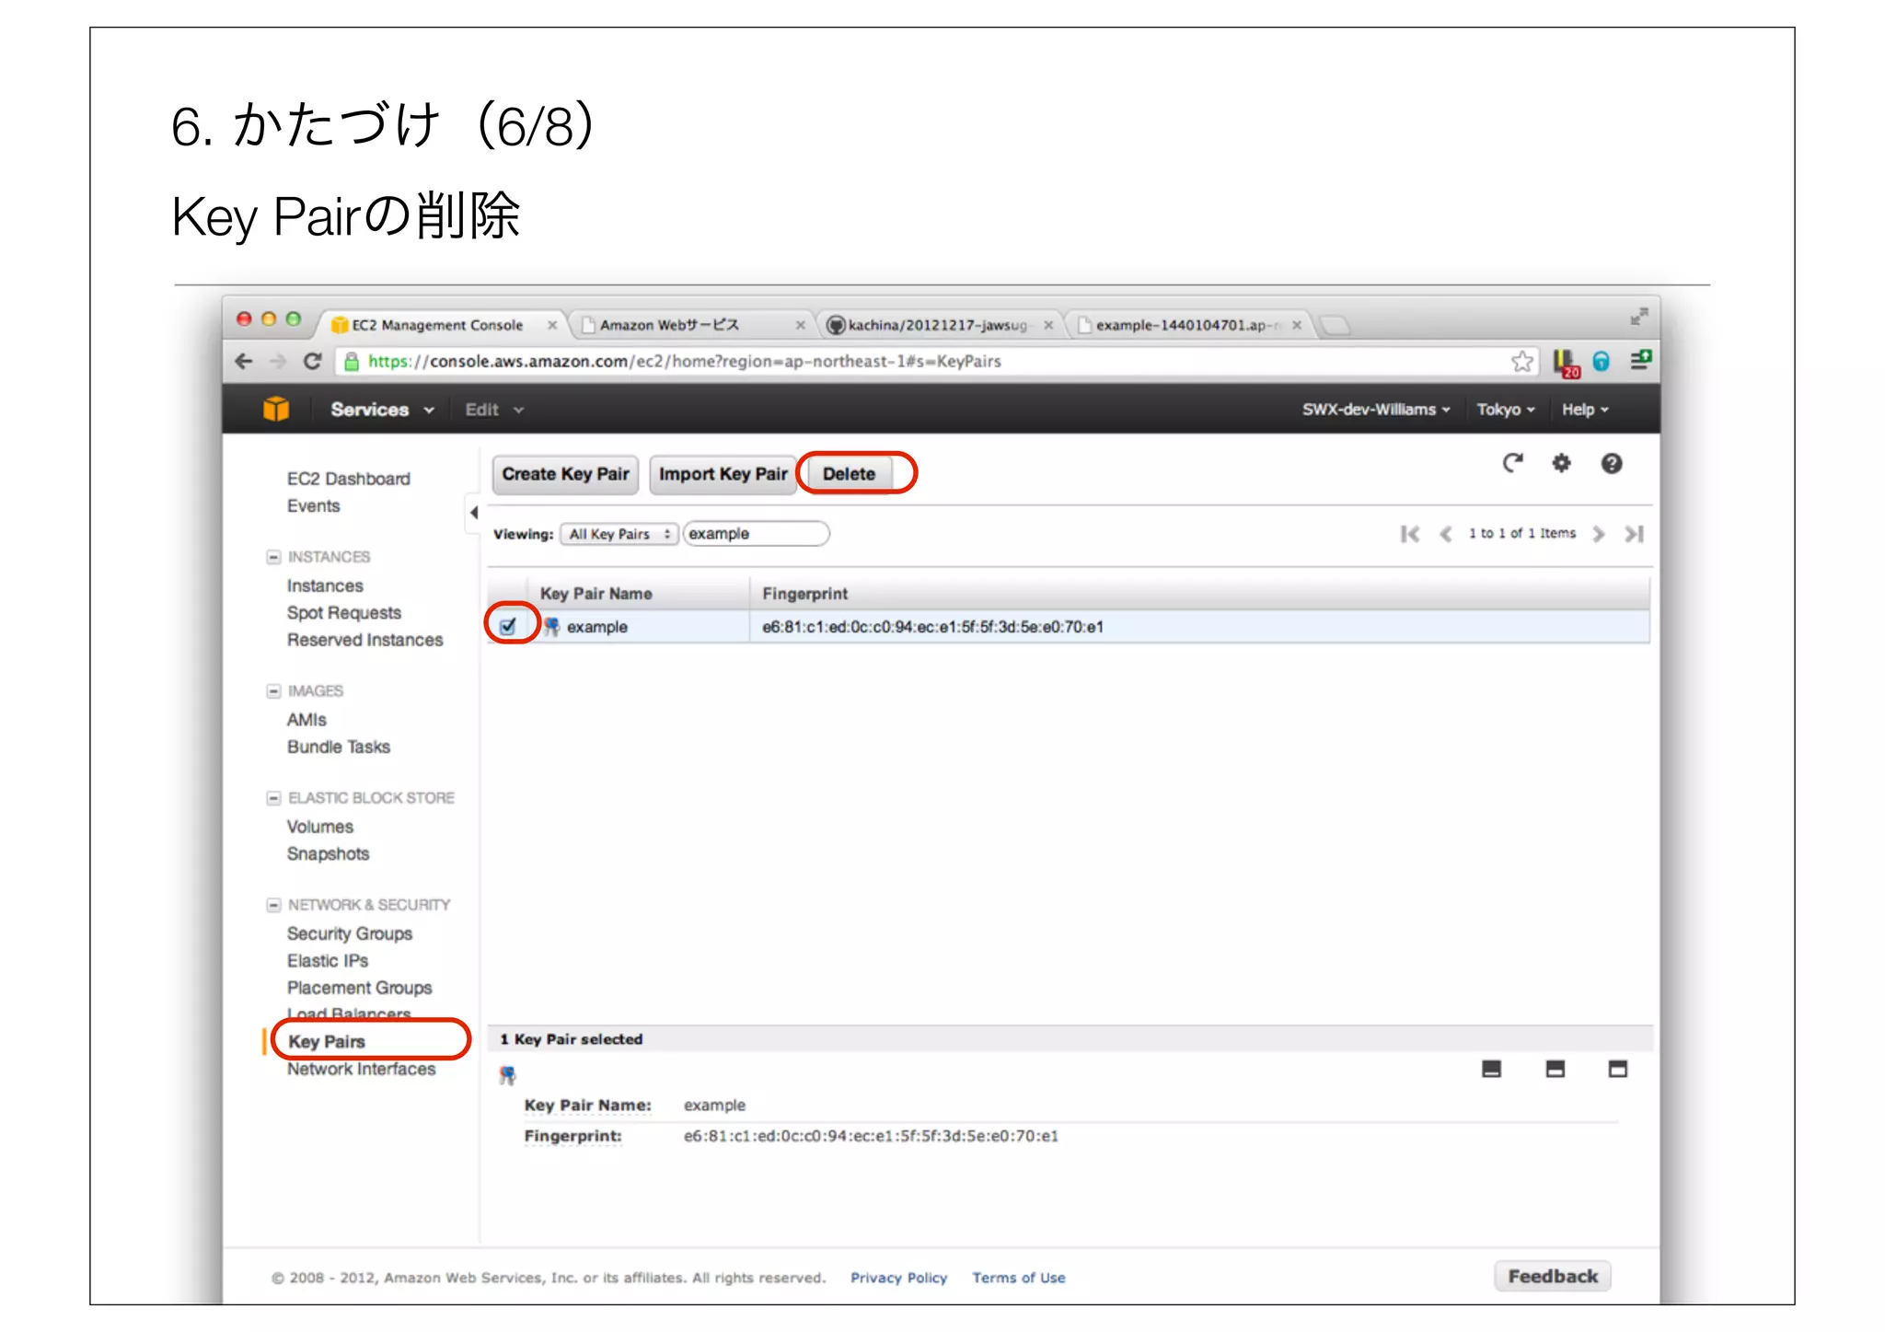Set details pane to half height
This screenshot has height=1332, width=1885.
coord(1555,1069)
